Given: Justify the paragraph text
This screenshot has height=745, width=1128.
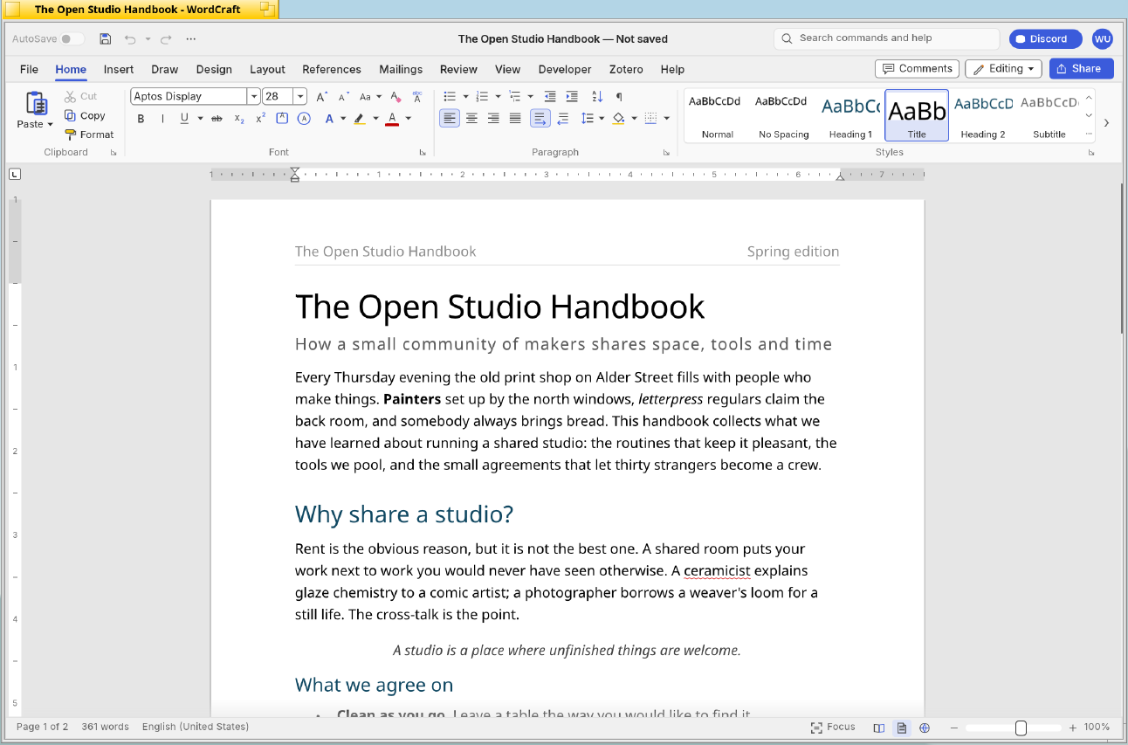Looking at the screenshot, I should point(515,119).
